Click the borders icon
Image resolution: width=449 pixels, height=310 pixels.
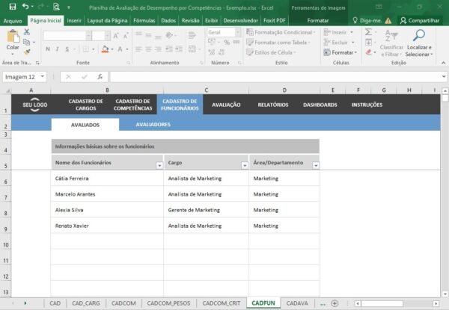point(85,49)
